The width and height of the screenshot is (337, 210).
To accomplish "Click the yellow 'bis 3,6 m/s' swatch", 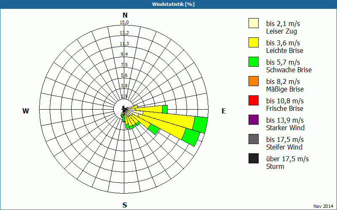I will [254, 42].
